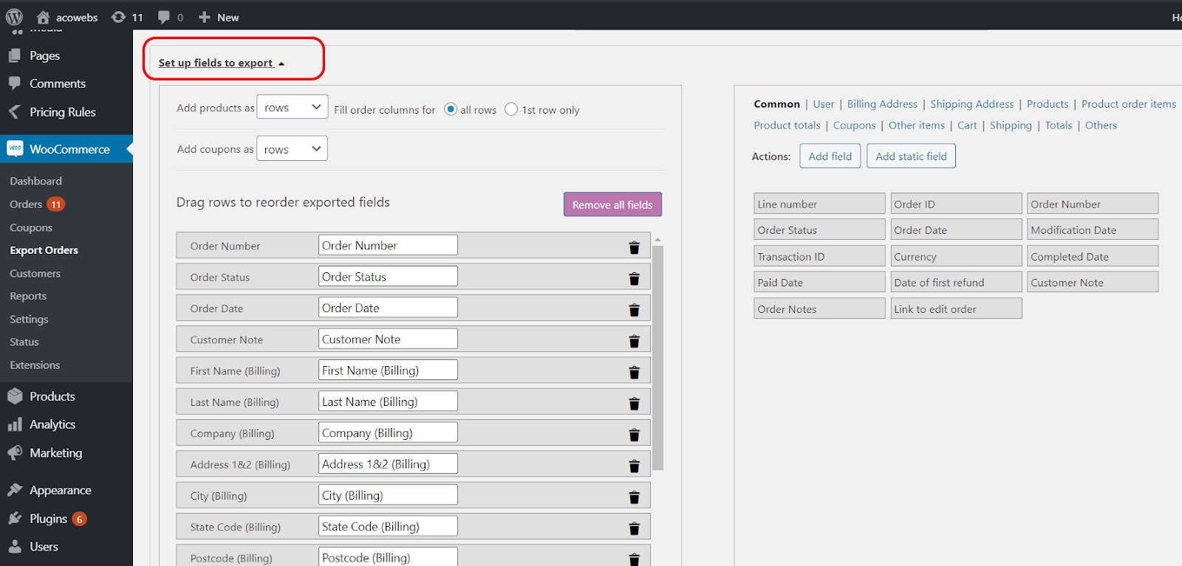This screenshot has height=566, width=1182.
Task: Delete the Order Number field row
Action: click(x=634, y=247)
